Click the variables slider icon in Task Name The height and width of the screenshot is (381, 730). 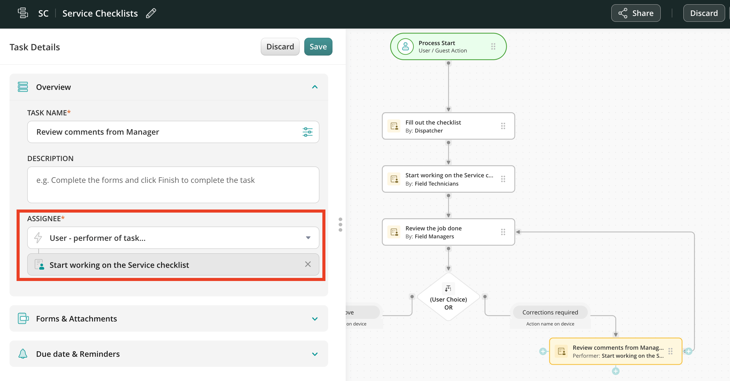click(x=307, y=132)
